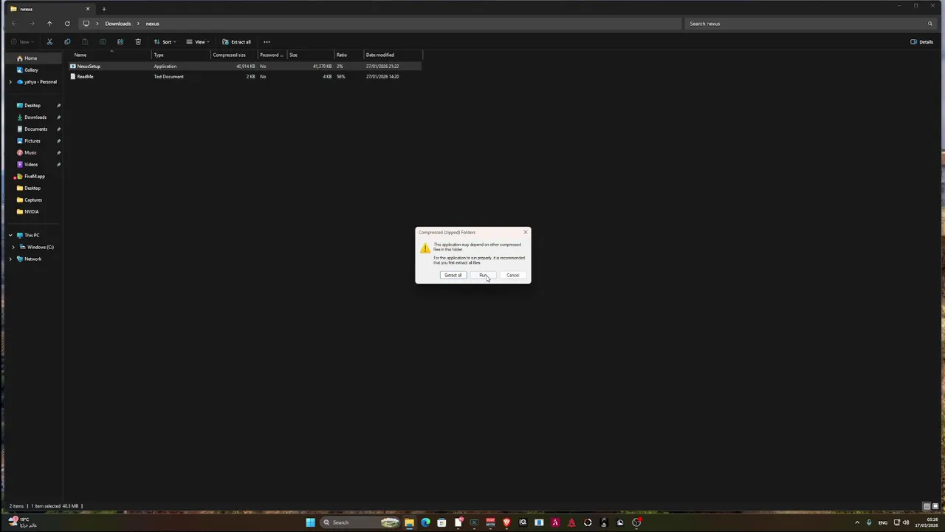Click the Cut scissors icon in toolbar

(49, 41)
